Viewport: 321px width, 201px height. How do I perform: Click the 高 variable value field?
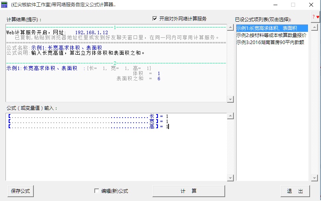(167, 127)
